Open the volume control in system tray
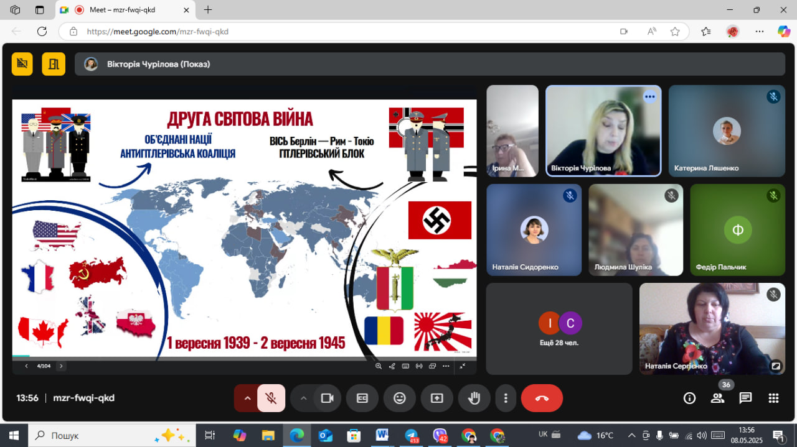The width and height of the screenshot is (797, 447). [x=702, y=435]
